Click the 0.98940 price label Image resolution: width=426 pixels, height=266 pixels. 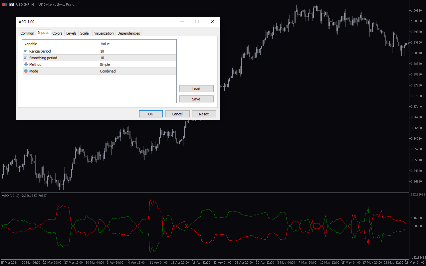(x=417, y=53)
